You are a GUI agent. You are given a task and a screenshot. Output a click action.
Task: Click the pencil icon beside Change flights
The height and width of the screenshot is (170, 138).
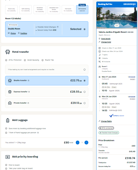(99, 121)
